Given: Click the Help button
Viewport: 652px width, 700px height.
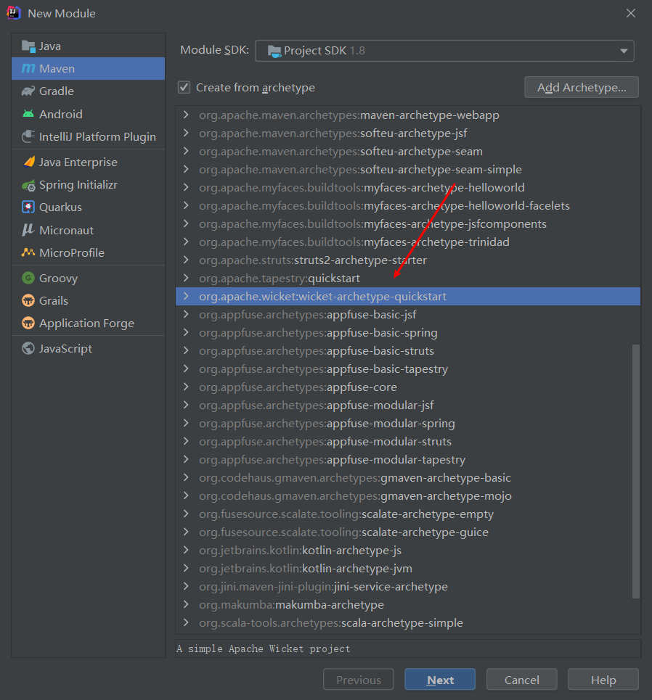Looking at the screenshot, I should [603, 680].
